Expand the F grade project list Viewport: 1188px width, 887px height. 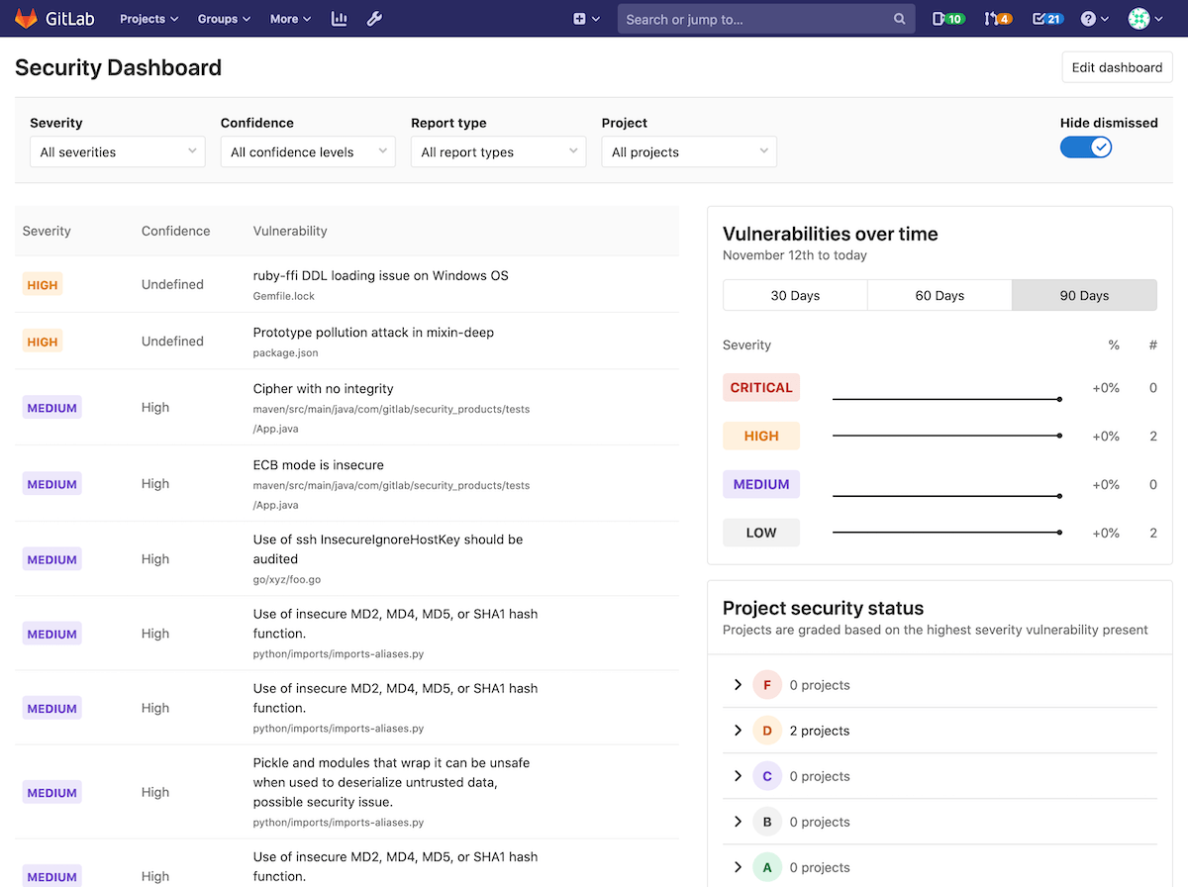tap(738, 684)
